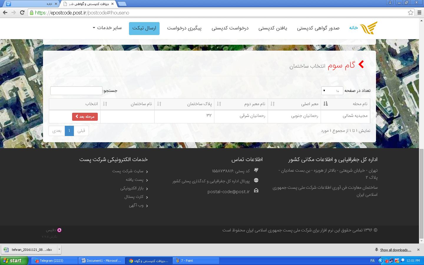Sort by نام معبر دوم column arrows
This screenshot has width=424, height=265.
219,104
